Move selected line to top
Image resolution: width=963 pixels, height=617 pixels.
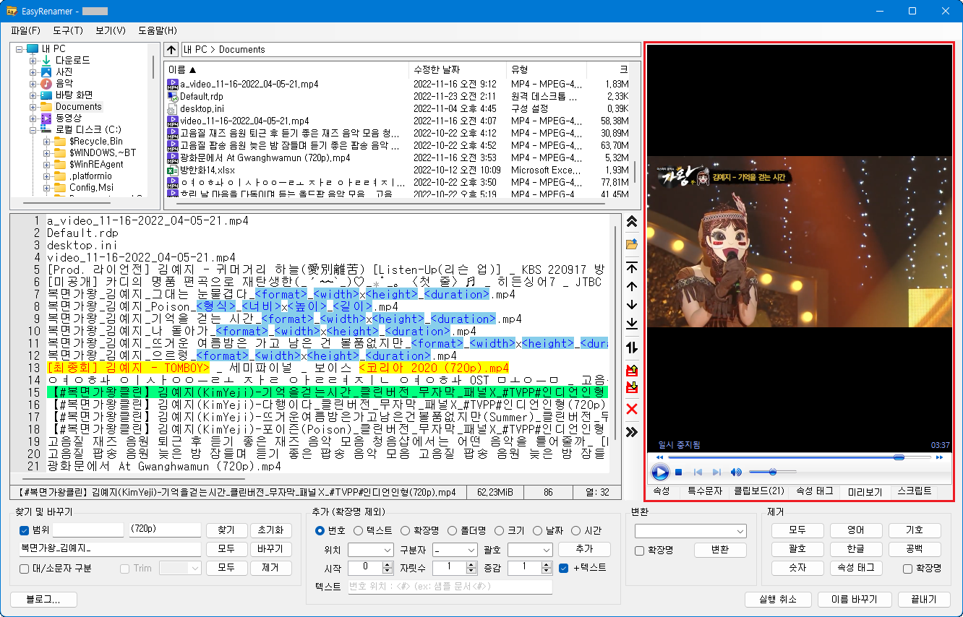tap(631, 268)
